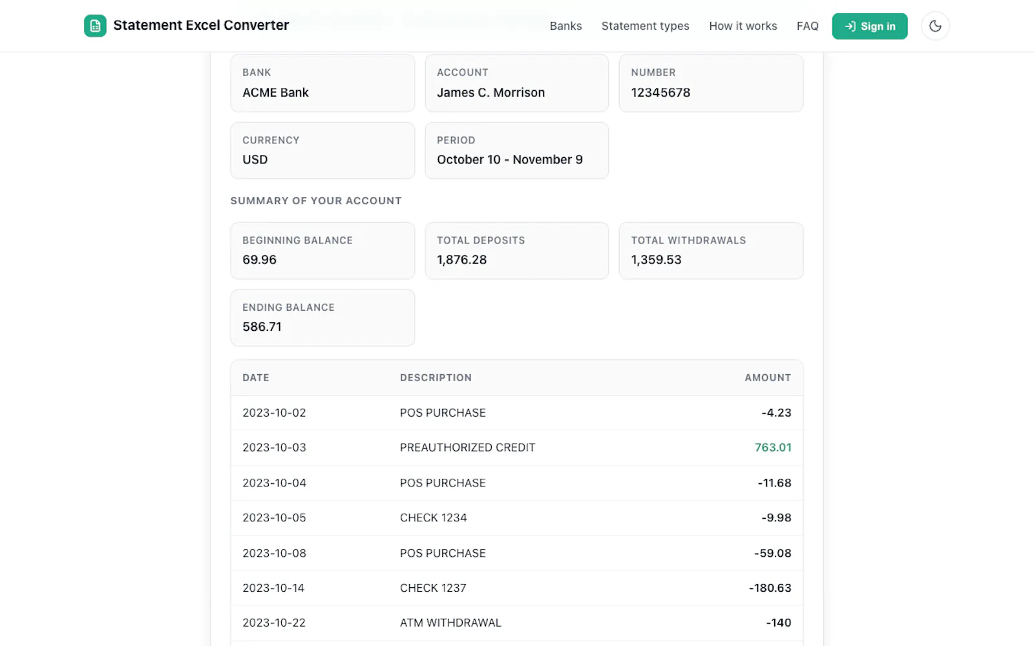The width and height of the screenshot is (1034, 646).
Task: Select period October 10 - November 9
Action: point(509,160)
